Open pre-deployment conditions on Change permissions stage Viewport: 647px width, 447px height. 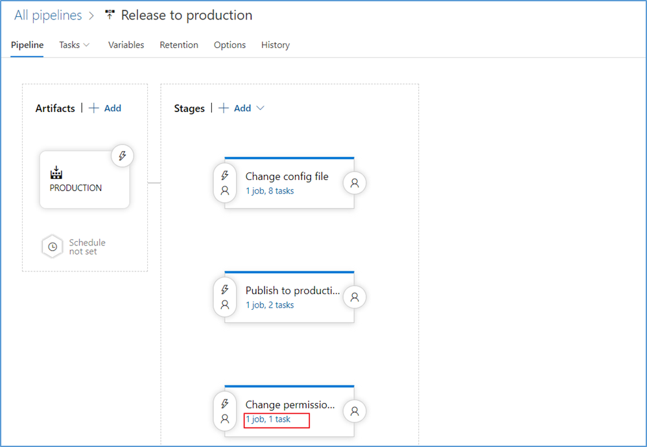click(x=225, y=411)
